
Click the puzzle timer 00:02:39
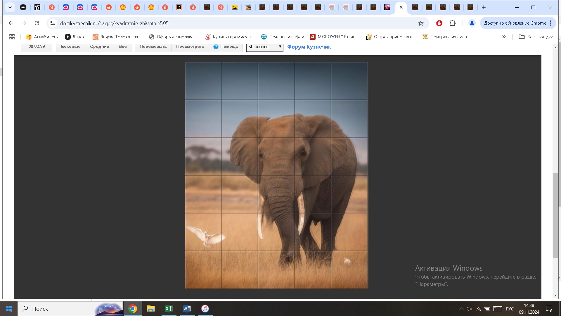37,47
